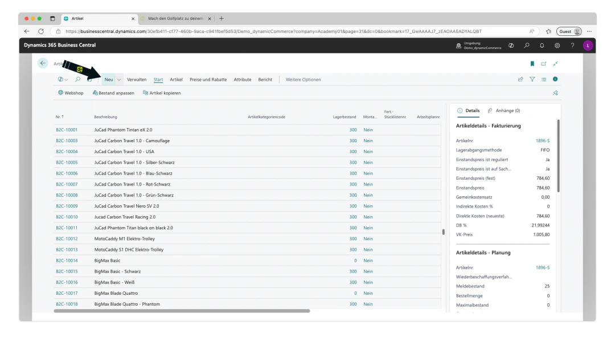
Task: Click Artikel kopieren
Action: click(162, 93)
